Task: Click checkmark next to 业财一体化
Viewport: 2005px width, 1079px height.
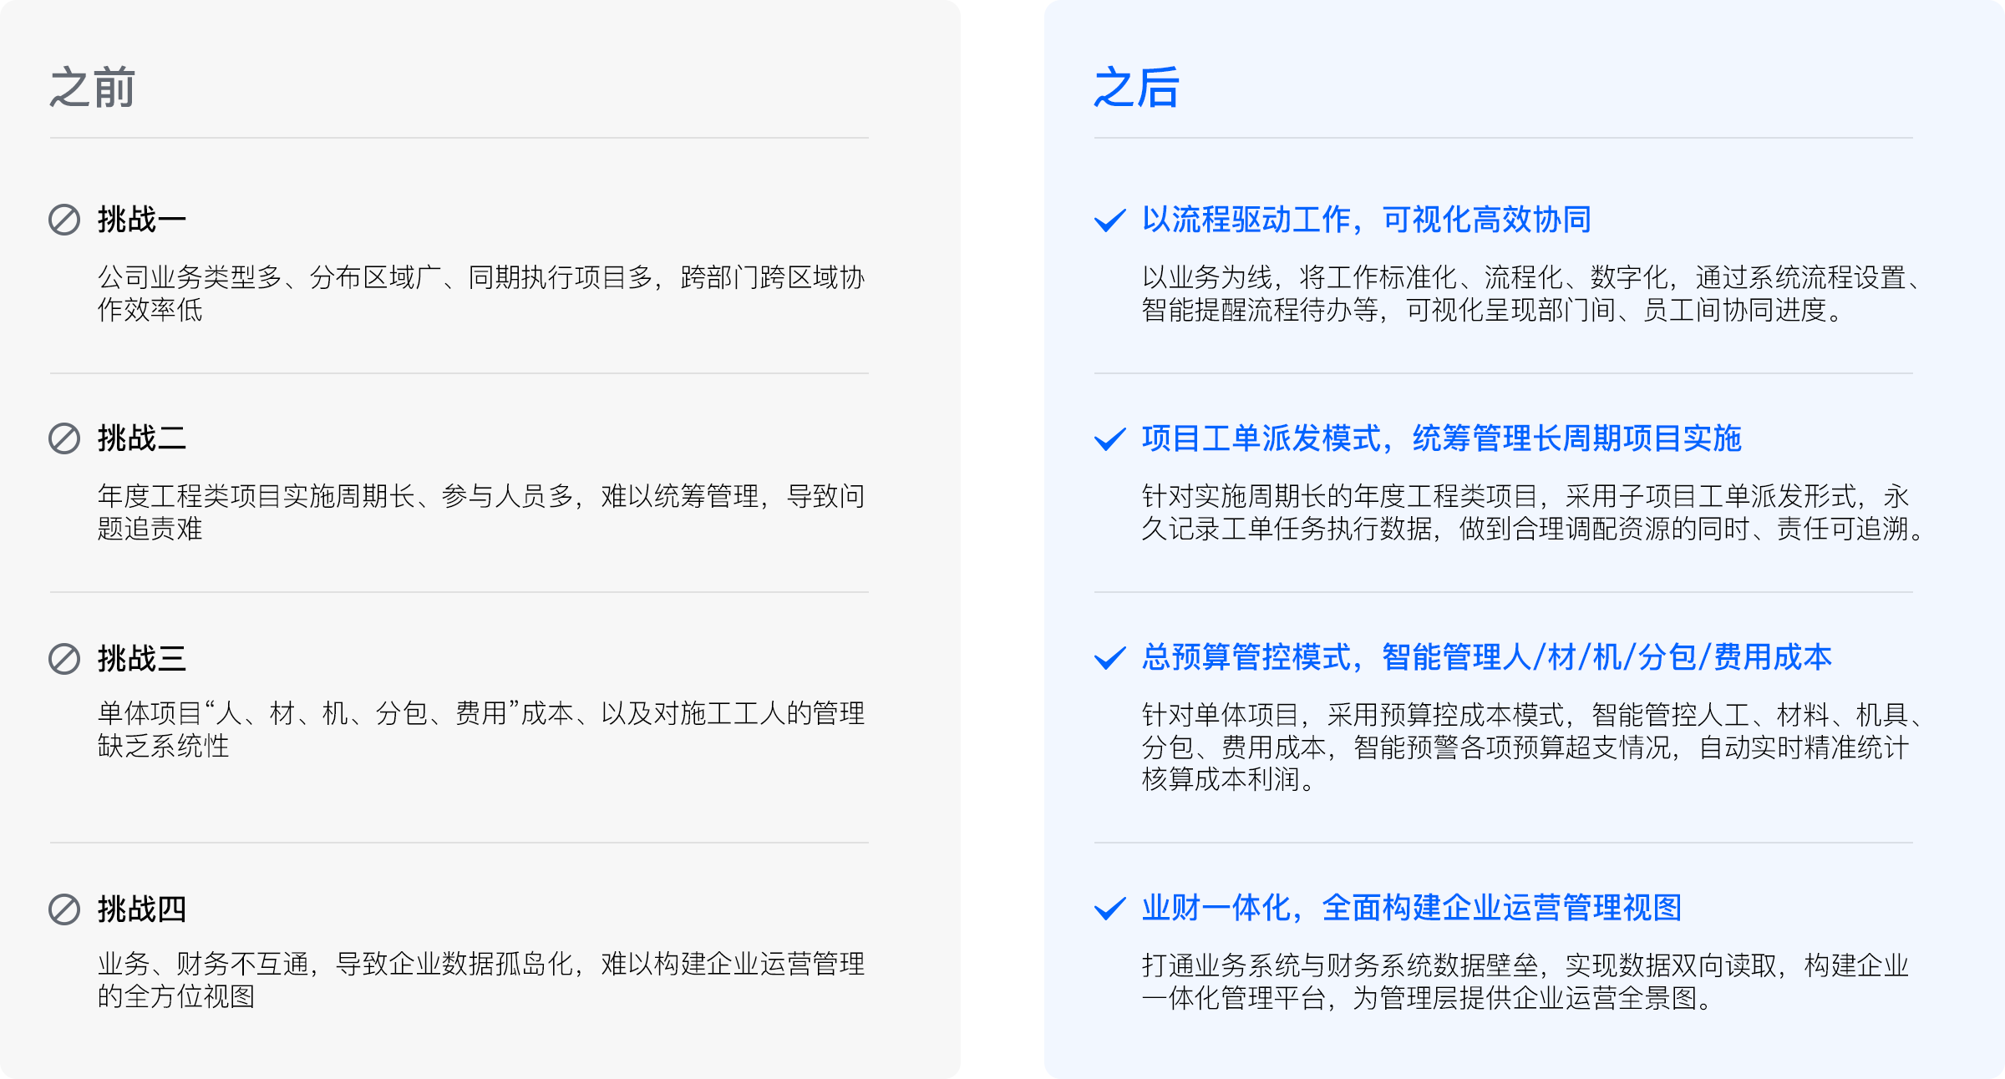Action: coord(1109,909)
